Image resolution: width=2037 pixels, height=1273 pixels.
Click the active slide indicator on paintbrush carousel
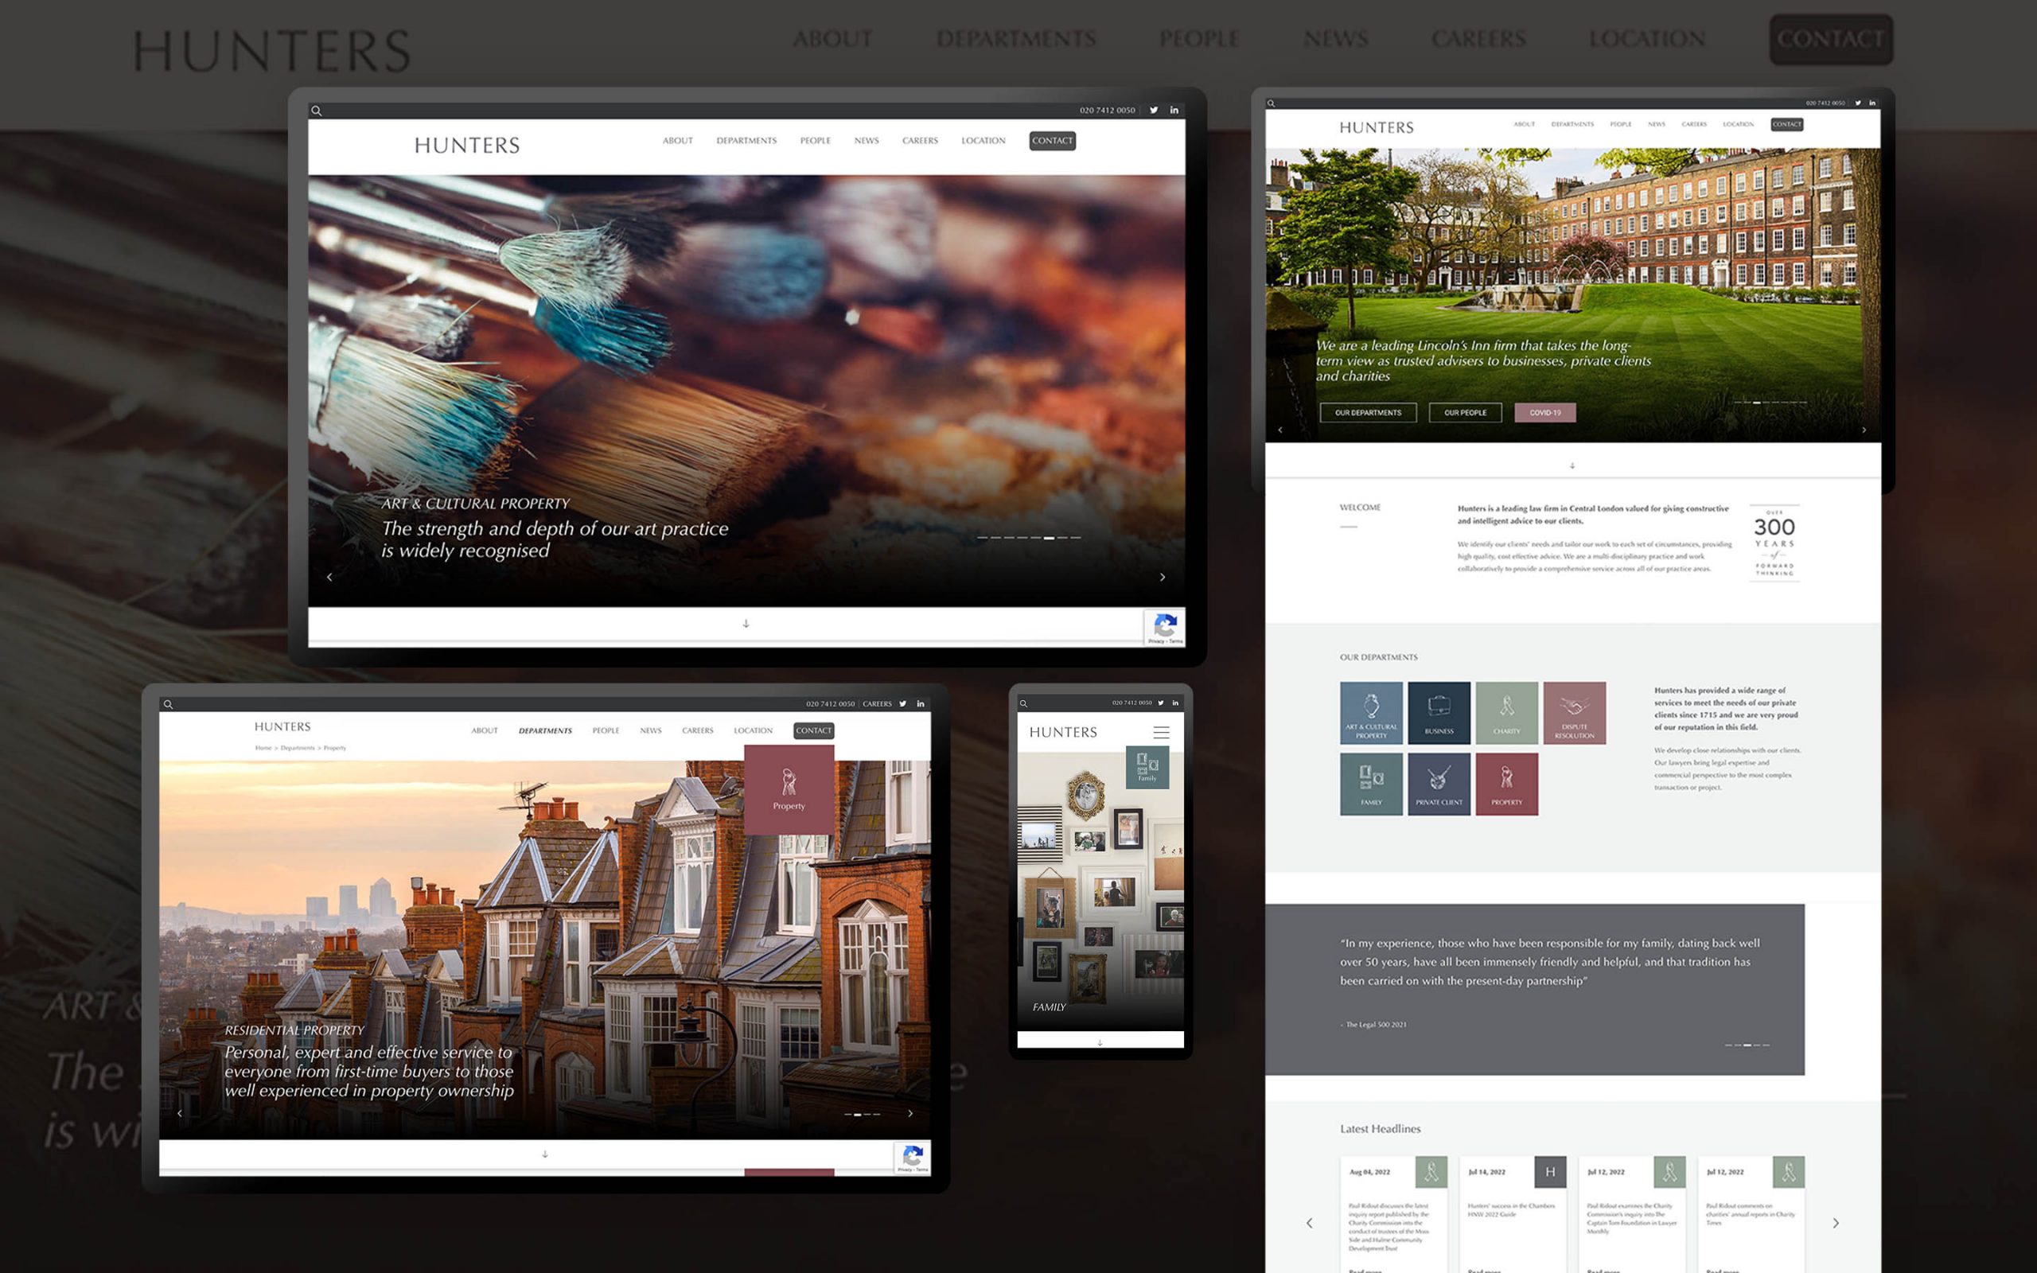coord(1049,537)
